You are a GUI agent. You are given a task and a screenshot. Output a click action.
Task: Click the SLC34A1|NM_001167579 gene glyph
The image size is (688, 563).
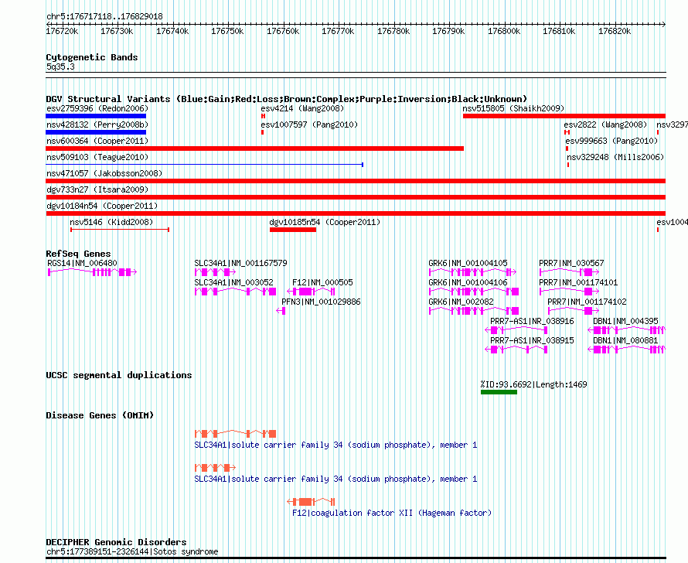coord(215,272)
